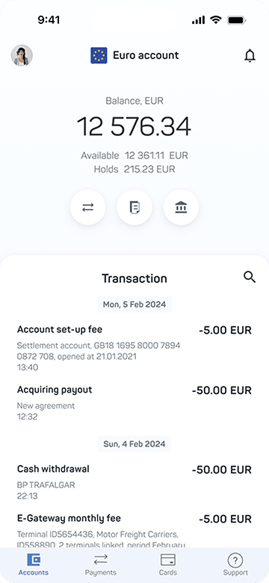Open the Support tab

235,565
